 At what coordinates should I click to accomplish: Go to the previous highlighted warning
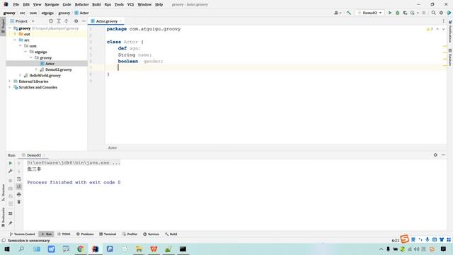[437, 29]
